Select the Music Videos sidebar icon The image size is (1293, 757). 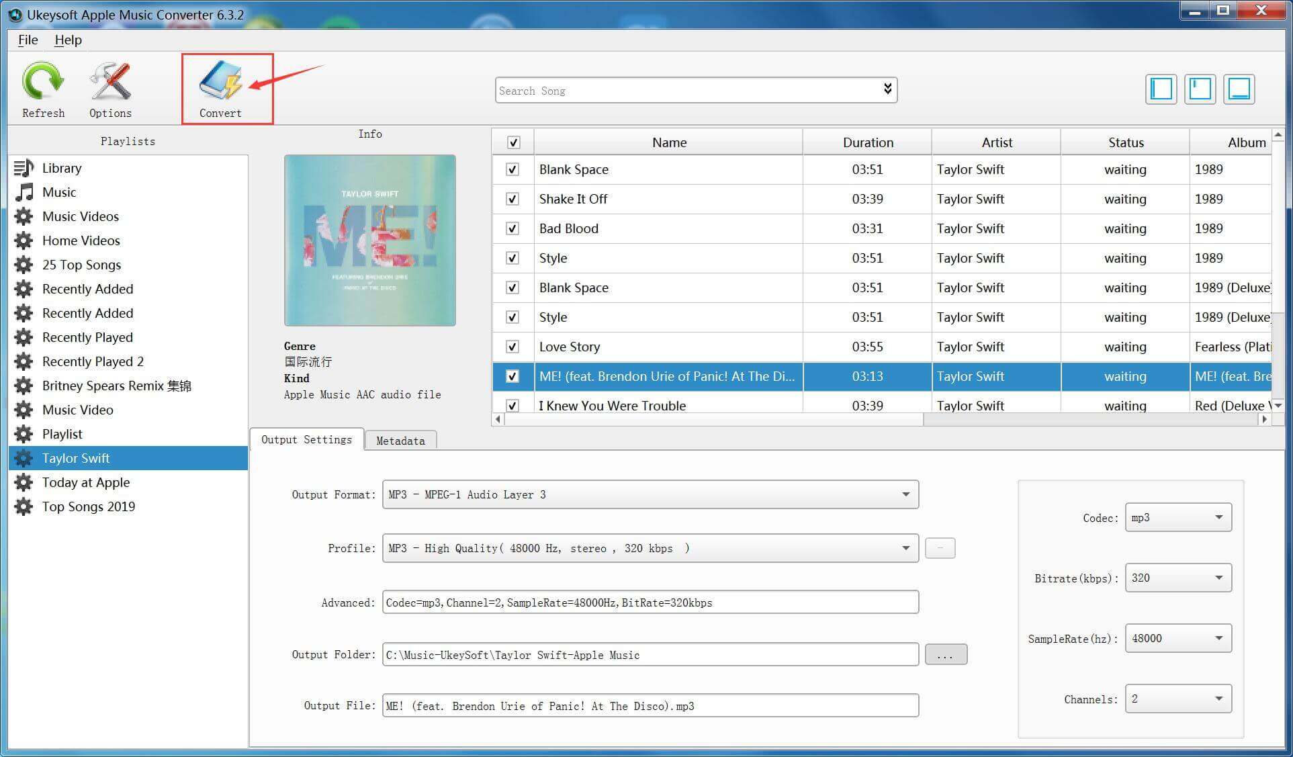click(x=24, y=216)
